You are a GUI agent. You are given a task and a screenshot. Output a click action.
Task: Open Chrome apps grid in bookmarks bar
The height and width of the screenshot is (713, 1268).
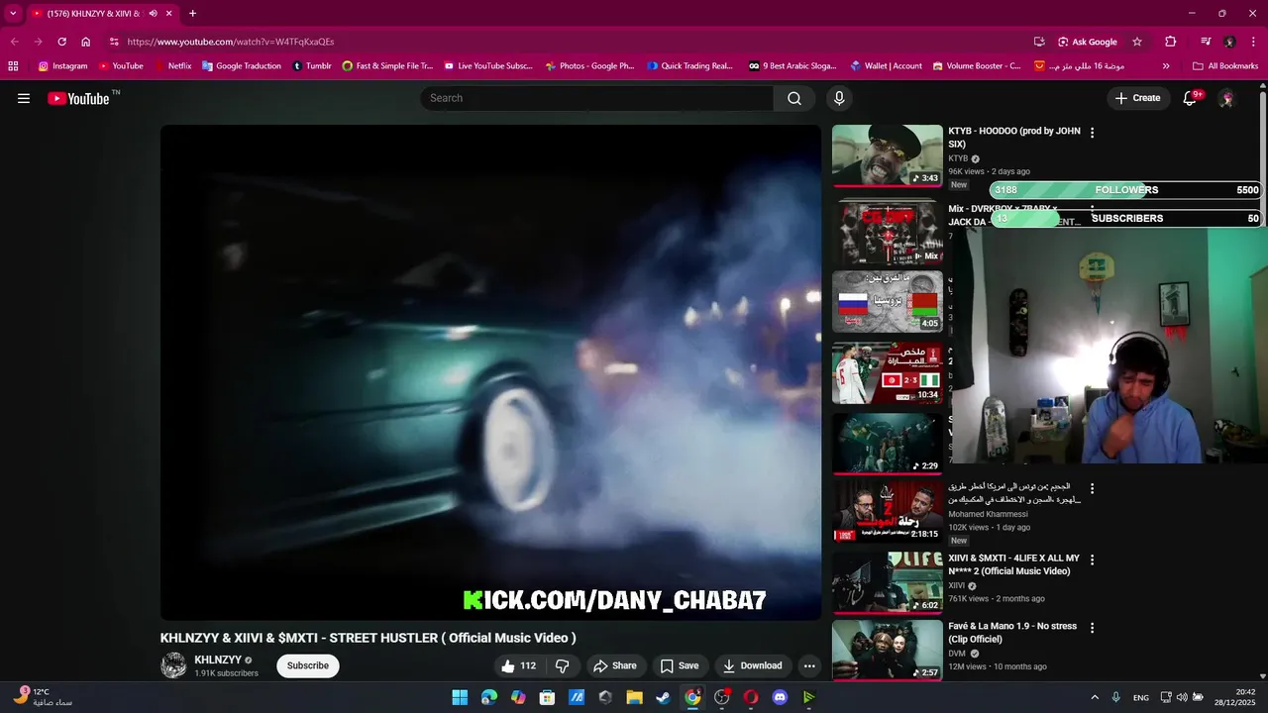(x=13, y=66)
